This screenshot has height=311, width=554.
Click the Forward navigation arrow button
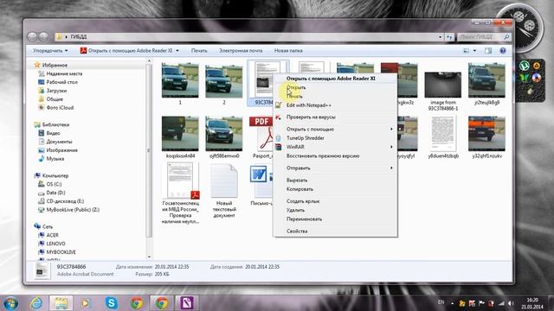pos(43,36)
